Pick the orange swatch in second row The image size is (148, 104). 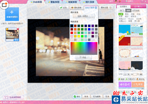(x=75, y=29)
